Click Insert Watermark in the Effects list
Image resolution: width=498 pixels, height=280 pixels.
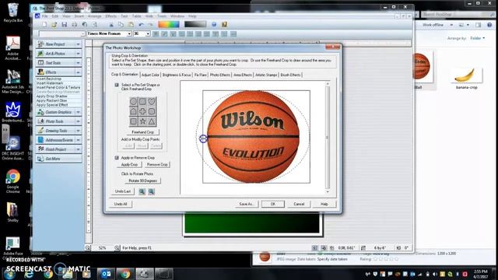point(50,83)
